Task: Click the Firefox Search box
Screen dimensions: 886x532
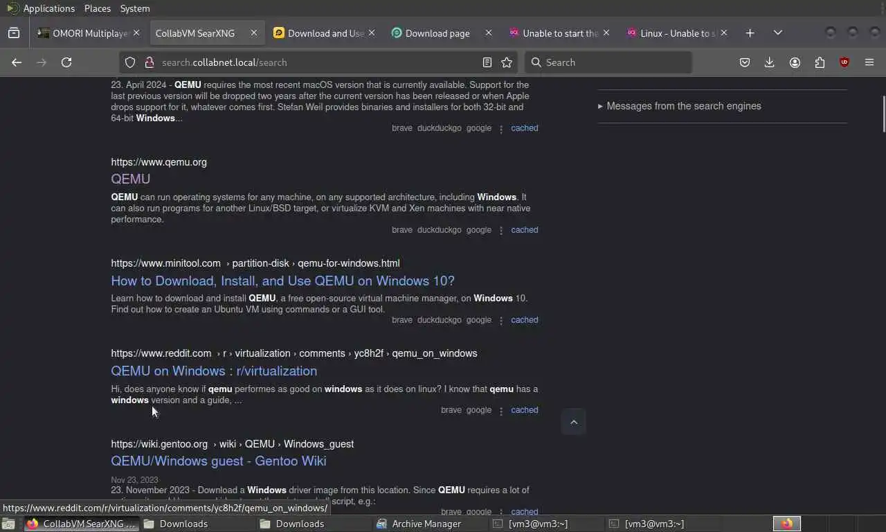Action: (608, 62)
